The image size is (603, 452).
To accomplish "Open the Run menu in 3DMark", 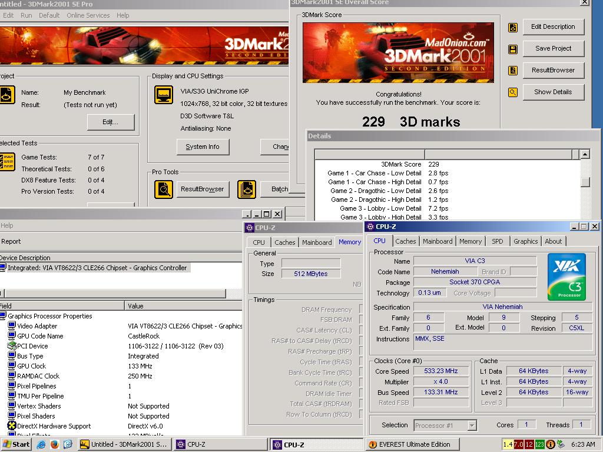I will point(26,15).
